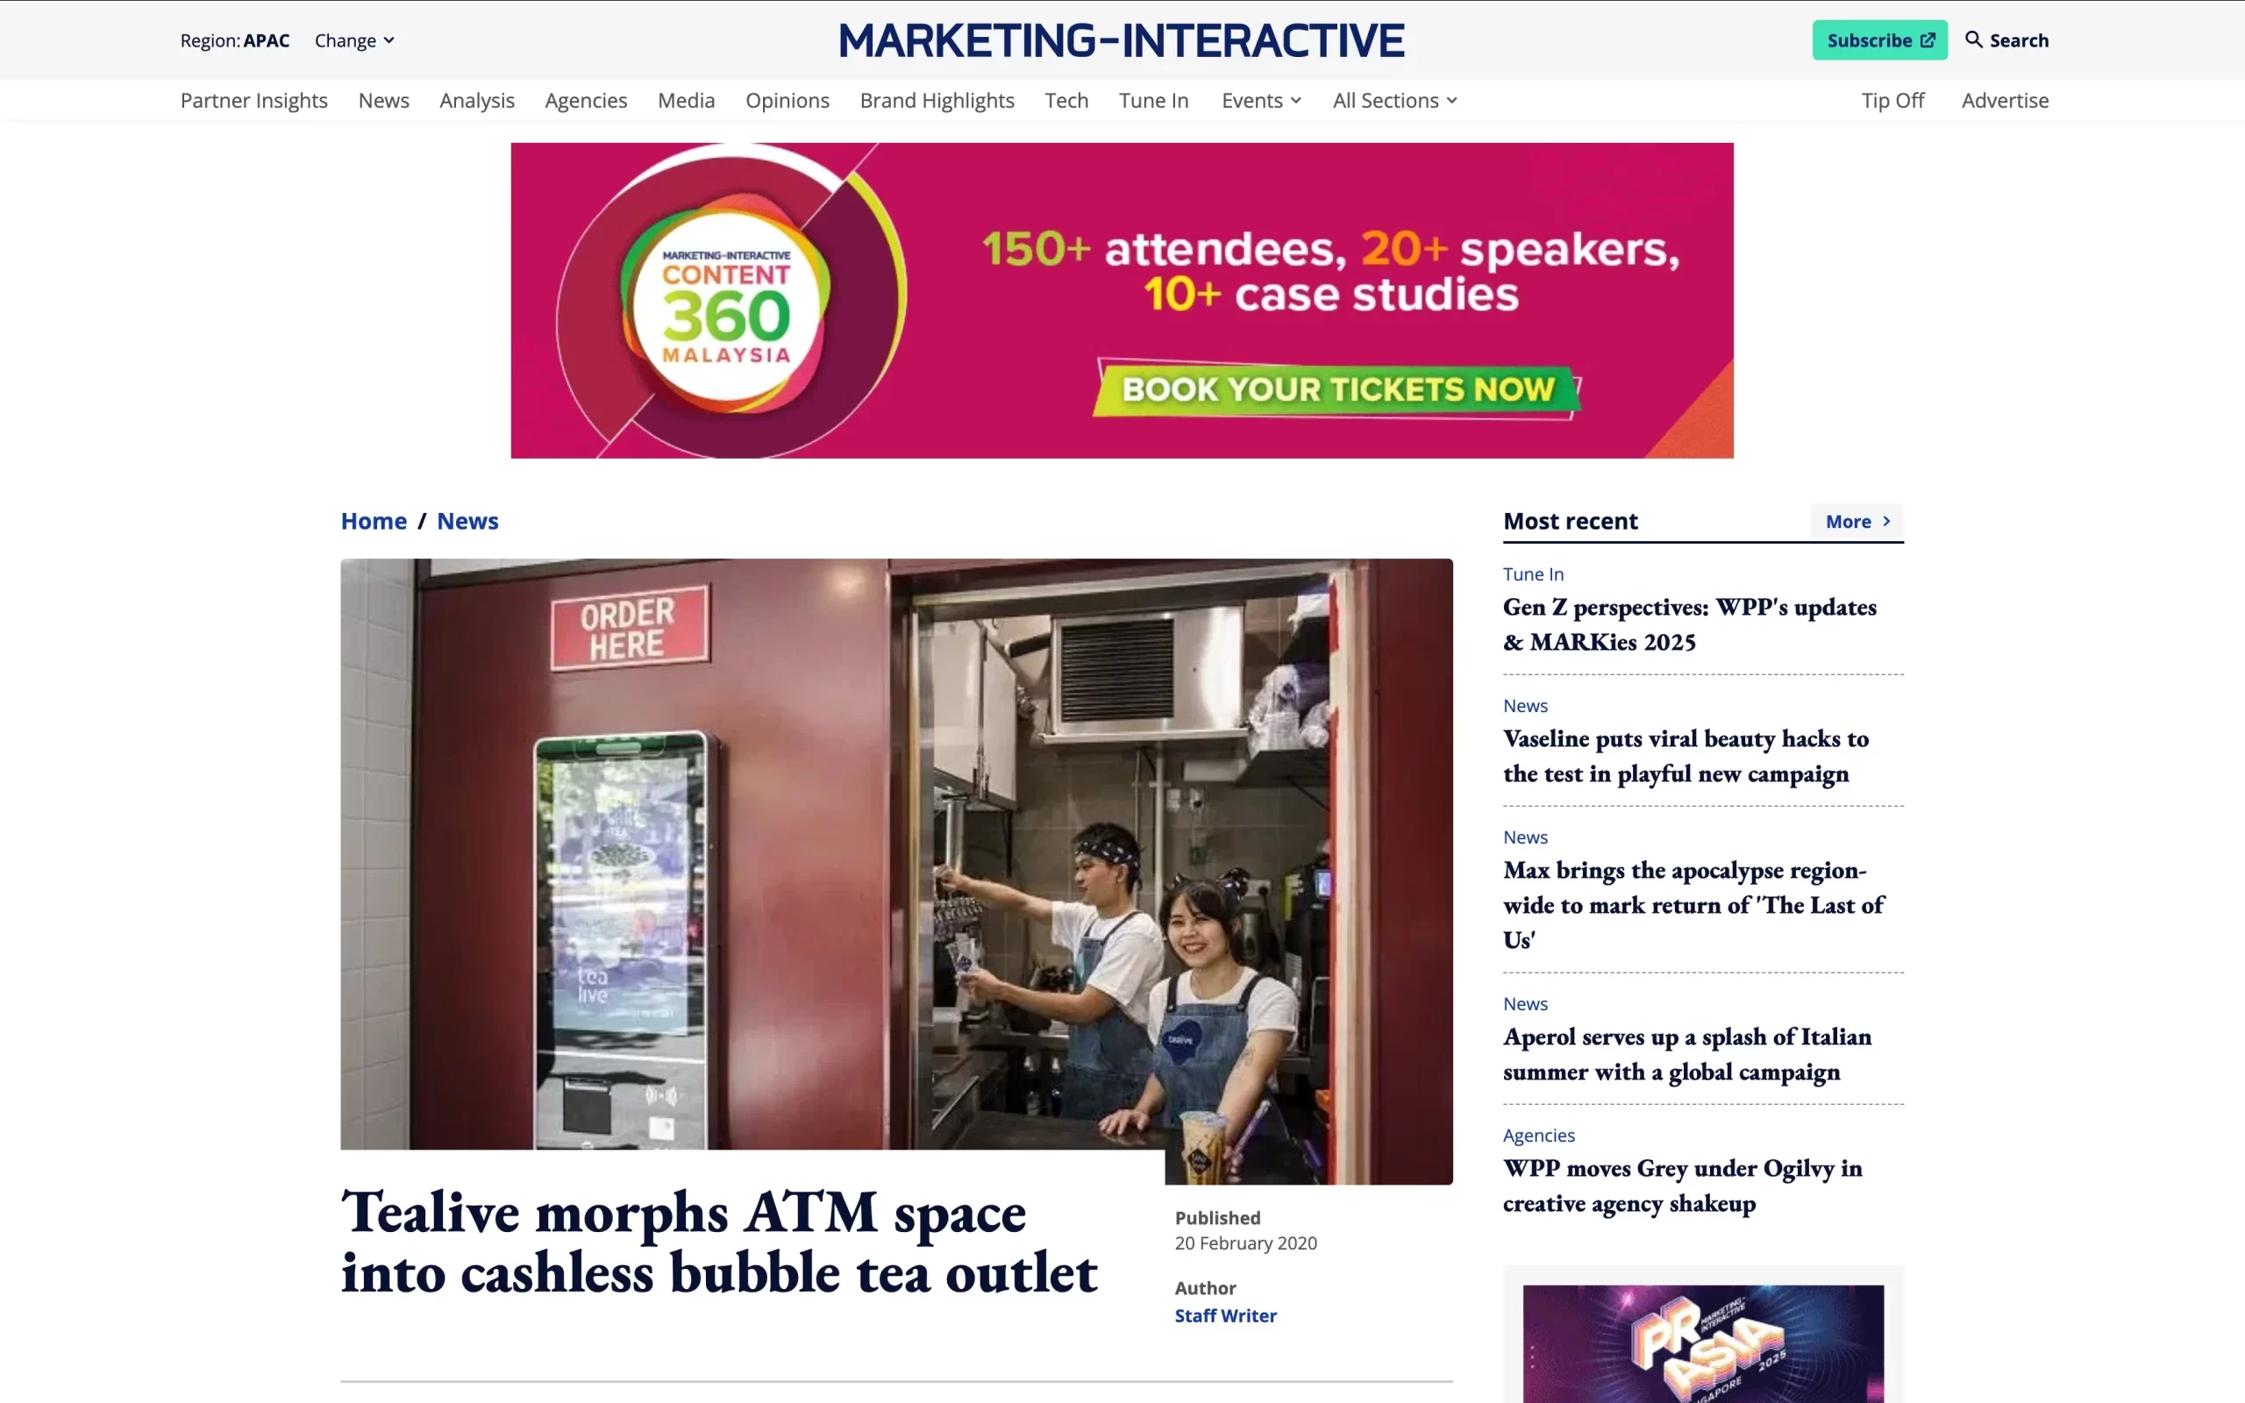The image size is (2245, 1403).
Task: Click the More button beside Most recent
Action: 1857,522
